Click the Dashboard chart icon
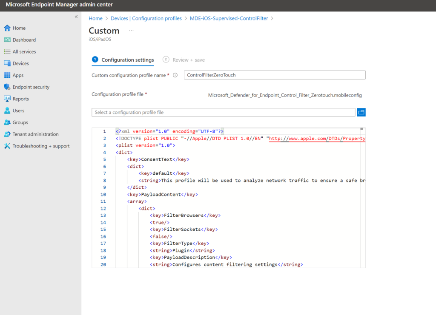The width and height of the screenshot is (436, 315). point(7,40)
